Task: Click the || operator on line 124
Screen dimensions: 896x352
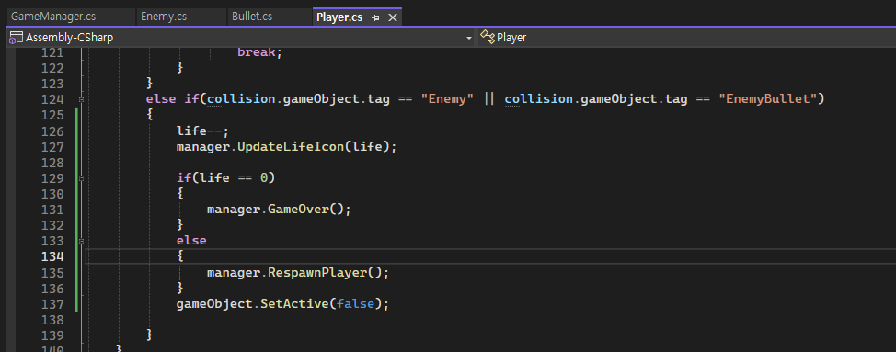Action: coord(489,99)
